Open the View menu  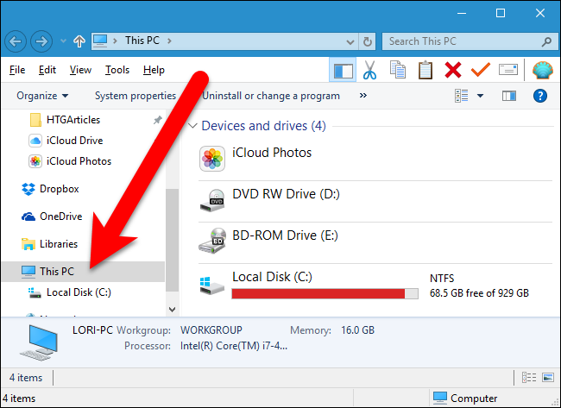coord(80,70)
